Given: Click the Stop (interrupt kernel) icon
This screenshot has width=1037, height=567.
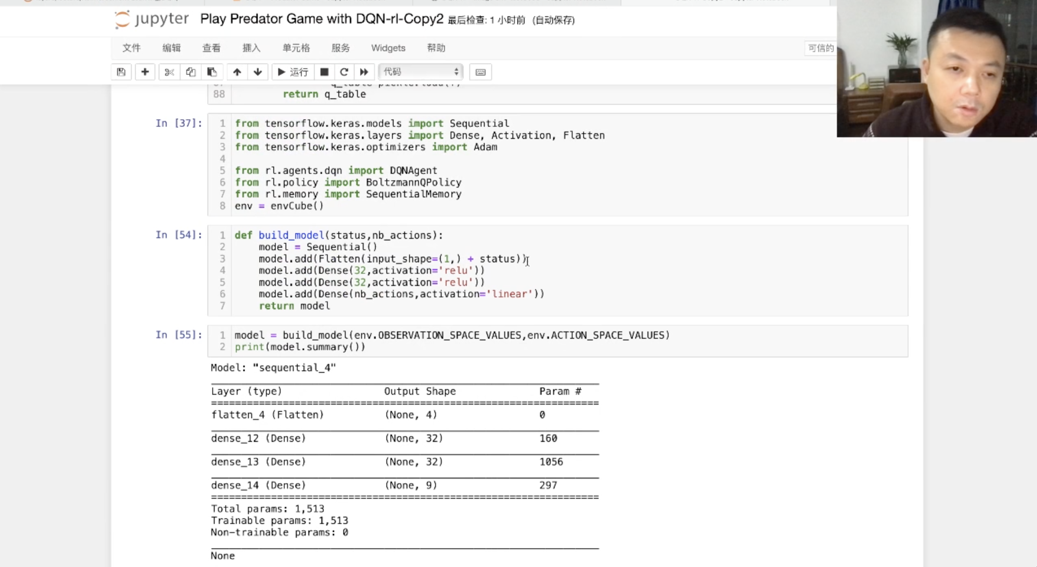Looking at the screenshot, I should coord(324,72).
